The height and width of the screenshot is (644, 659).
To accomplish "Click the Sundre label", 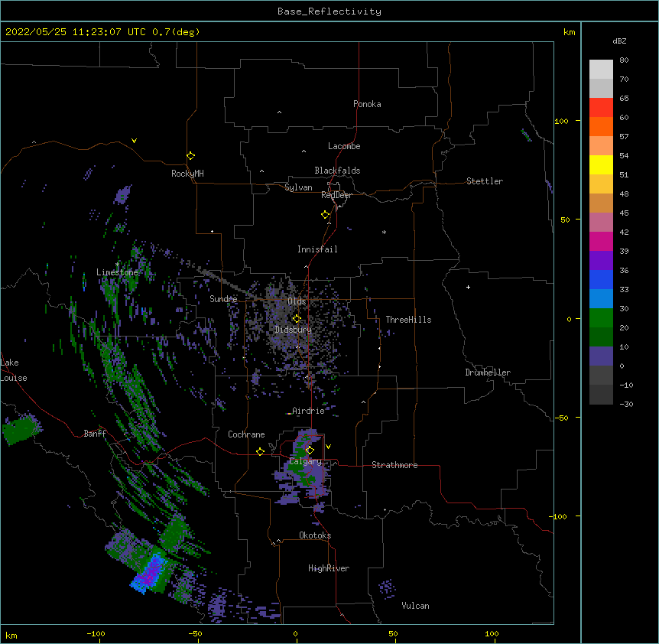I will tap(223, 299).
